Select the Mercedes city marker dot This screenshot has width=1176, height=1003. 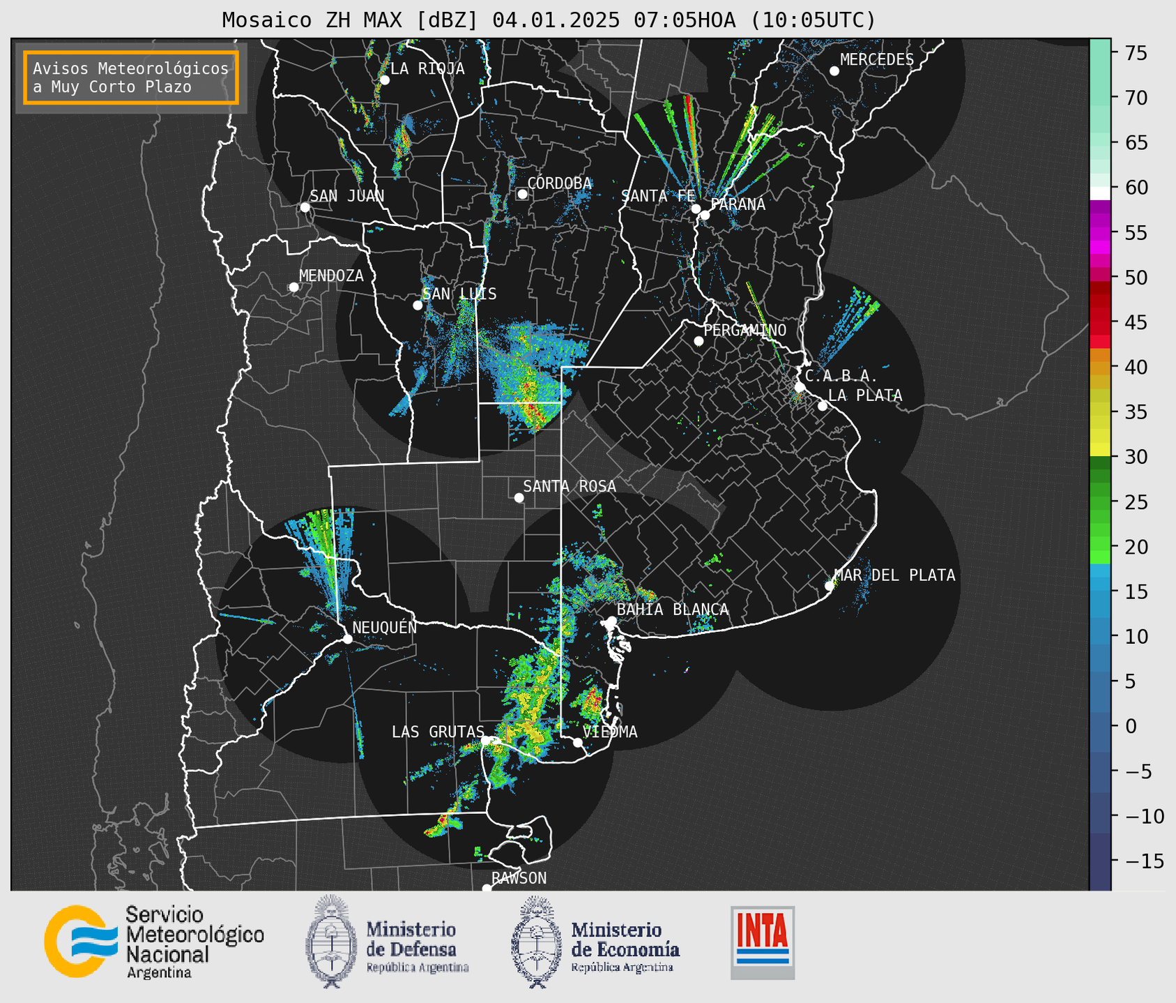pos(834,71)
